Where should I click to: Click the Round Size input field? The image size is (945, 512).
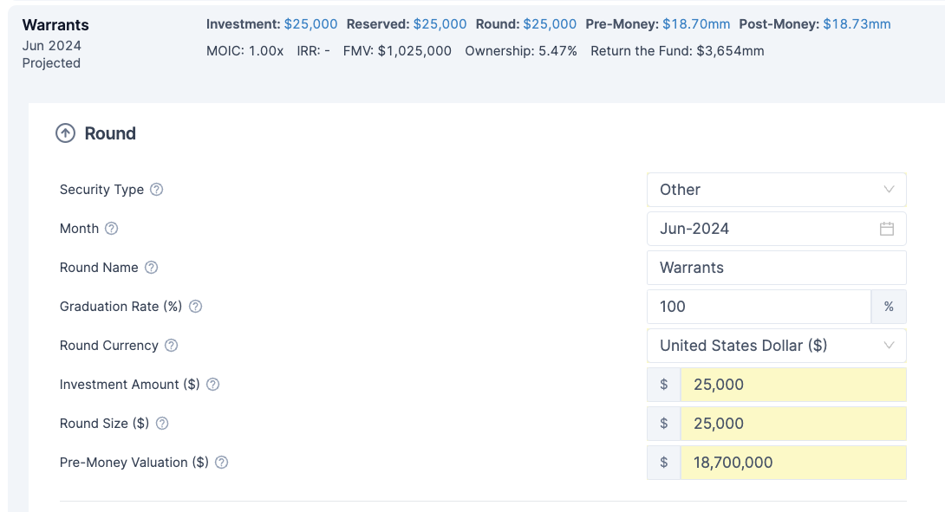tap(792, 424)
